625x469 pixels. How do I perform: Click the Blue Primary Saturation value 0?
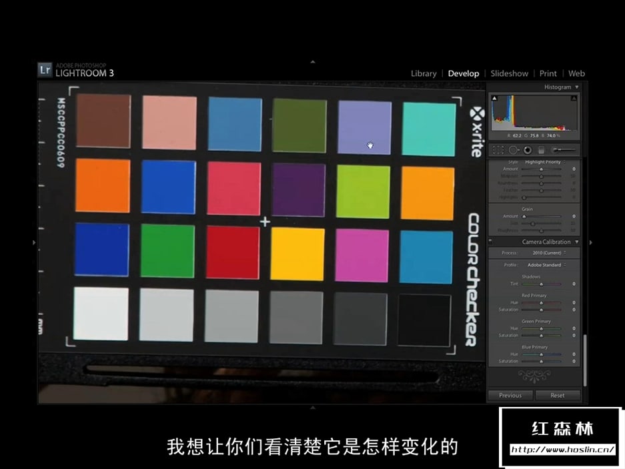coord(574,362)
